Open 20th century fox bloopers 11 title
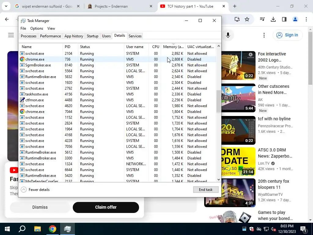Viewport: 313px width, 235px height. tap(274, 184)
